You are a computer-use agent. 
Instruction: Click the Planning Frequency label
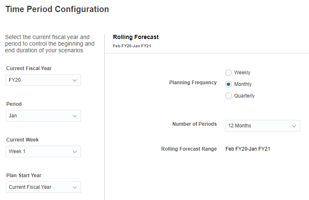pyautogui.click(x=193, y=83)
